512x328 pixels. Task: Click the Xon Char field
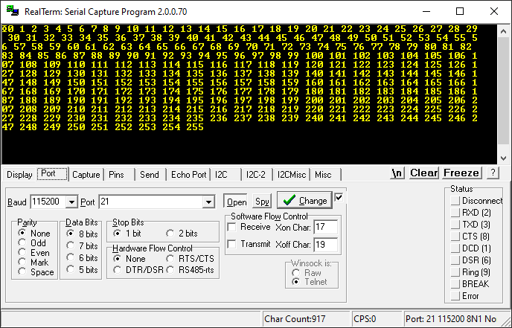pos(325,227)
